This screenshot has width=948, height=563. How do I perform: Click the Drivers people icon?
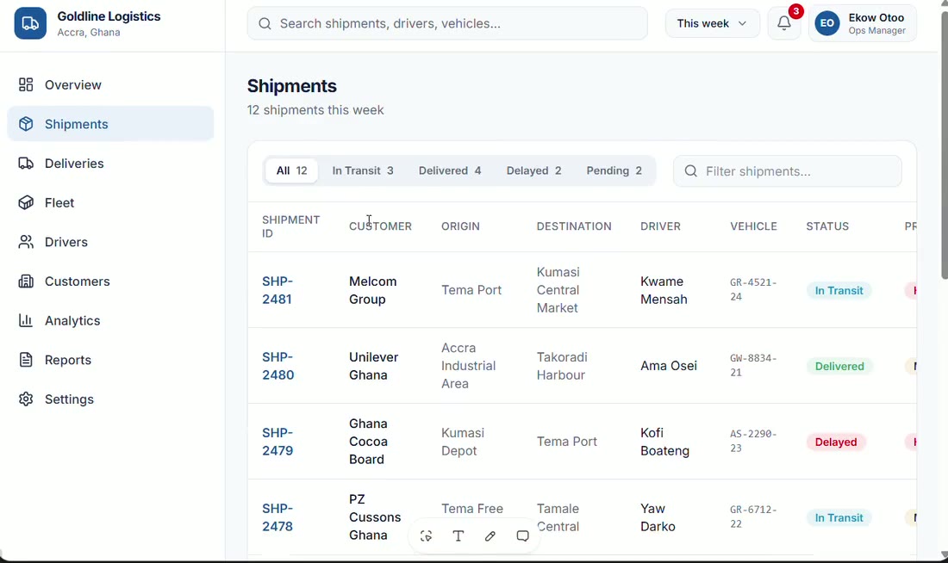(x=26, y=242)
